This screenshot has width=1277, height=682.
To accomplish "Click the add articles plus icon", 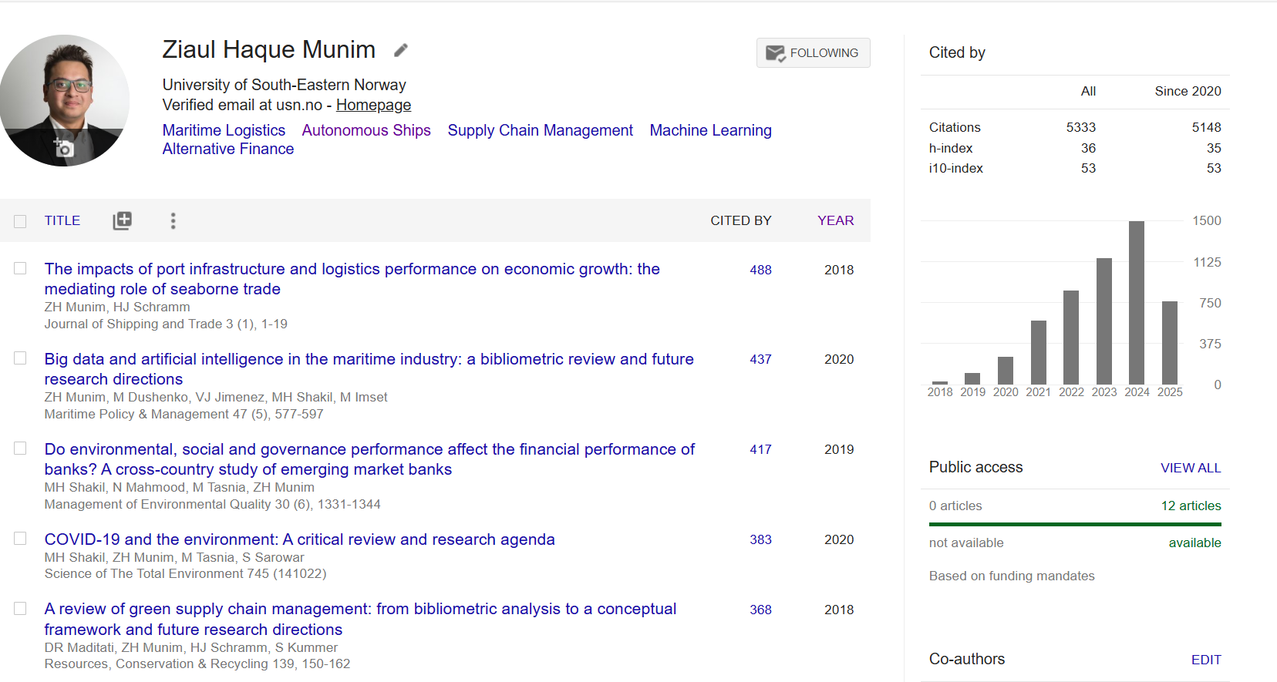I will (x=122, y=221).
